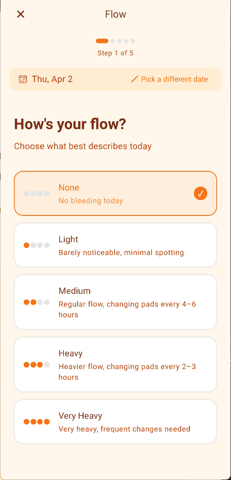Click the Flow title in header

point(115,14)
